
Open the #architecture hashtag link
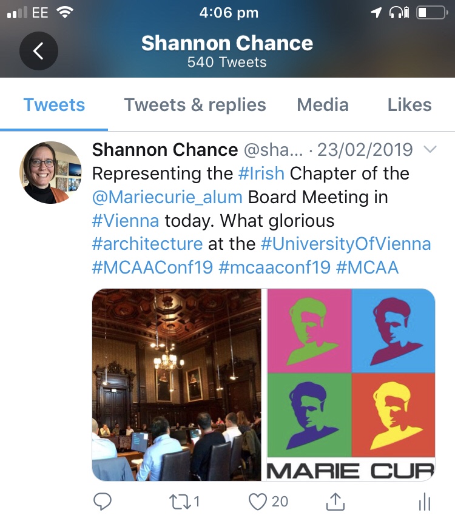(147, 244)
